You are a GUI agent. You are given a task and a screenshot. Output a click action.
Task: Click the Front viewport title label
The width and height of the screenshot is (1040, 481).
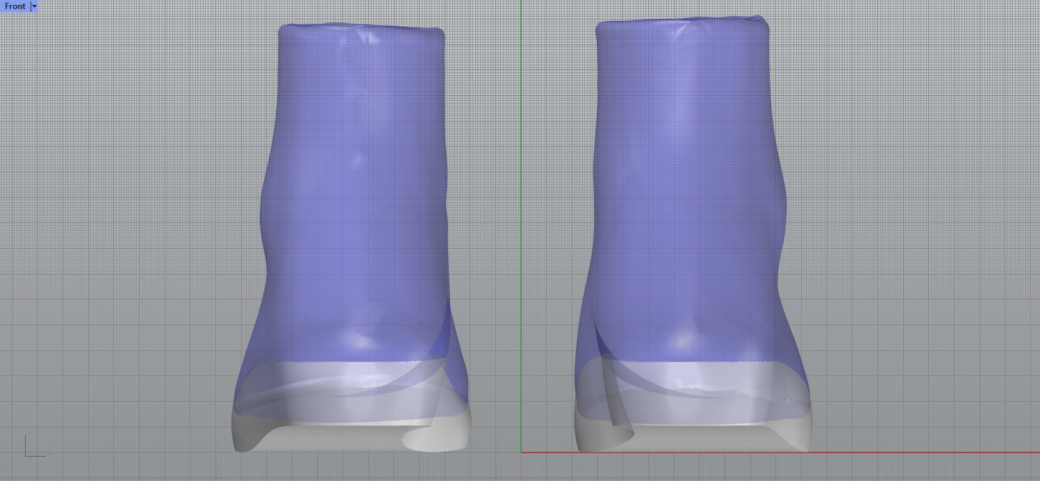click(x=15, y=6)
